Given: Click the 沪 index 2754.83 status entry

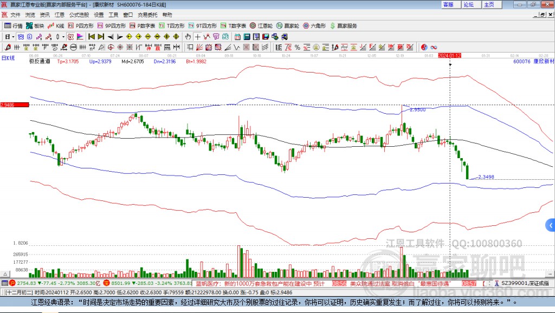Looking at the screenshot, I should (55, 283).
